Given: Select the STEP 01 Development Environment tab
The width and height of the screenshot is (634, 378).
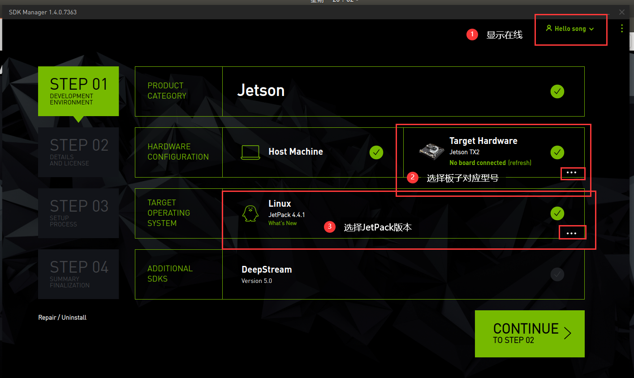Looking at the screenshot, I should (78, 91).
